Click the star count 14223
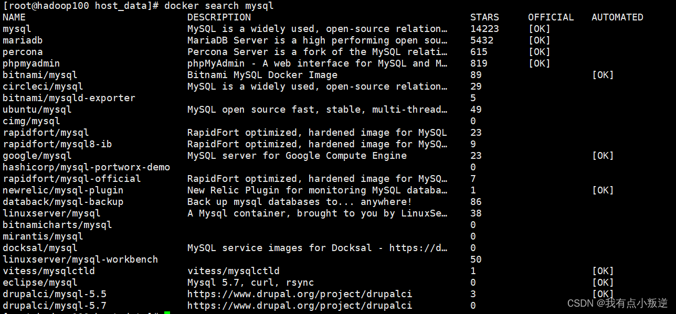Viewport: 676px width, 314px height. (484, 29)
